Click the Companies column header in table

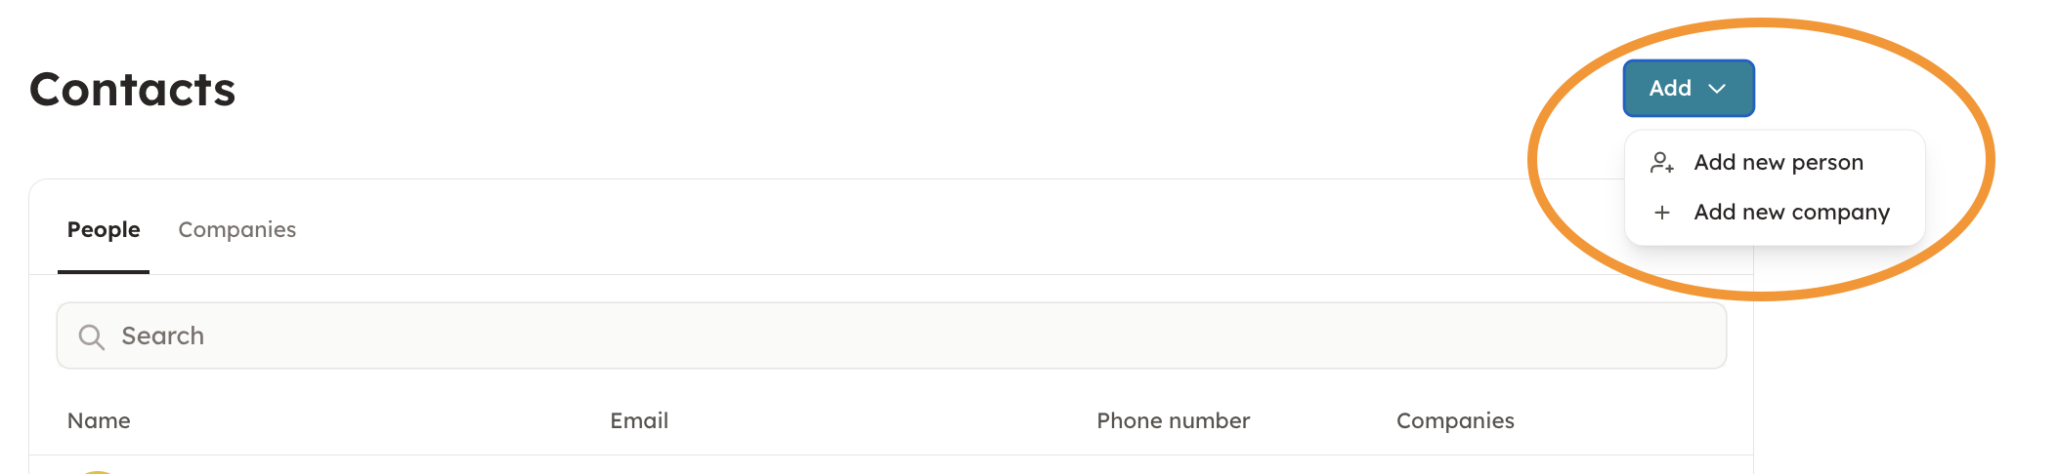tap(1455, 421)
